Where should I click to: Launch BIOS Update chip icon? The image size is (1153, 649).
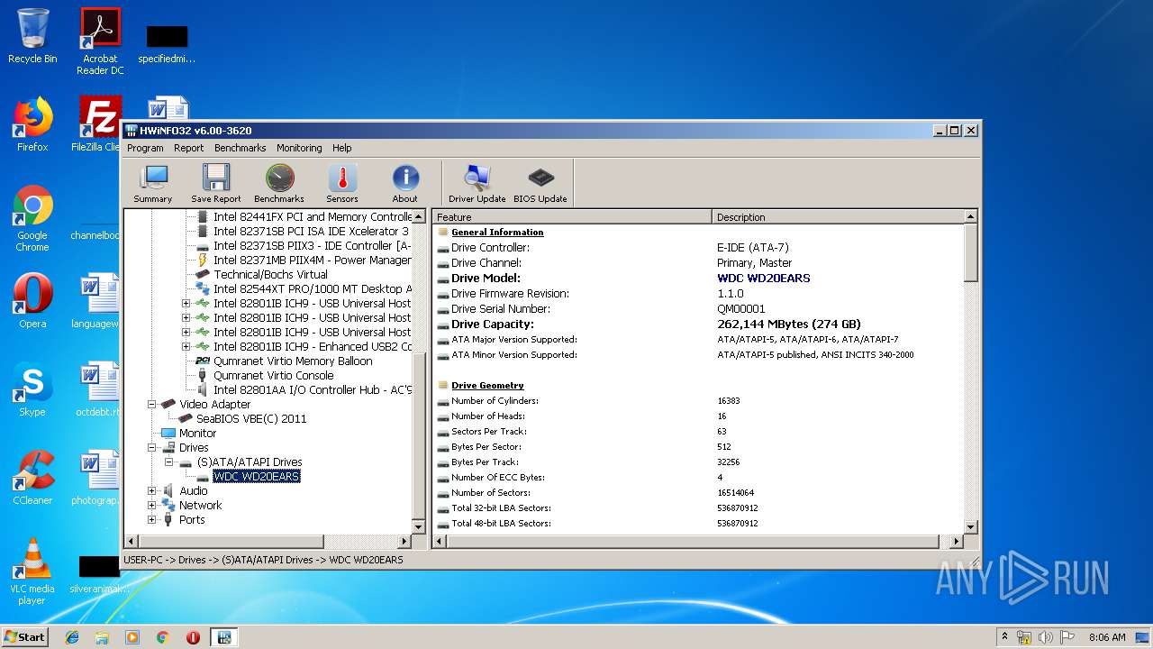coord(540,184)
